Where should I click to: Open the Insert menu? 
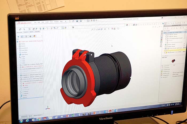click(47, 22)
